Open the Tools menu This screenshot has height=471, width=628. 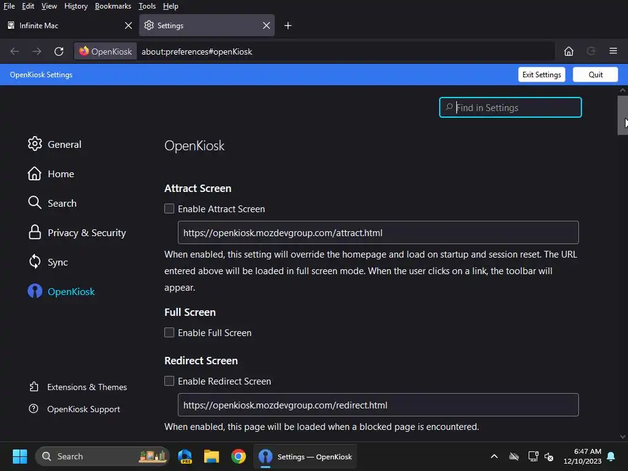[x=147, y=6]
